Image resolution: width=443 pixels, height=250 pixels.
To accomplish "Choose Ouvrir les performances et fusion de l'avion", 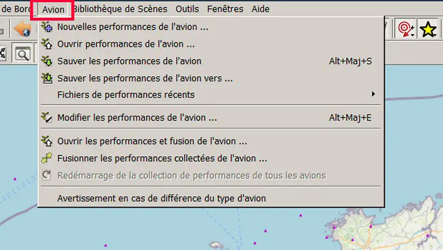I will [152, 142].
